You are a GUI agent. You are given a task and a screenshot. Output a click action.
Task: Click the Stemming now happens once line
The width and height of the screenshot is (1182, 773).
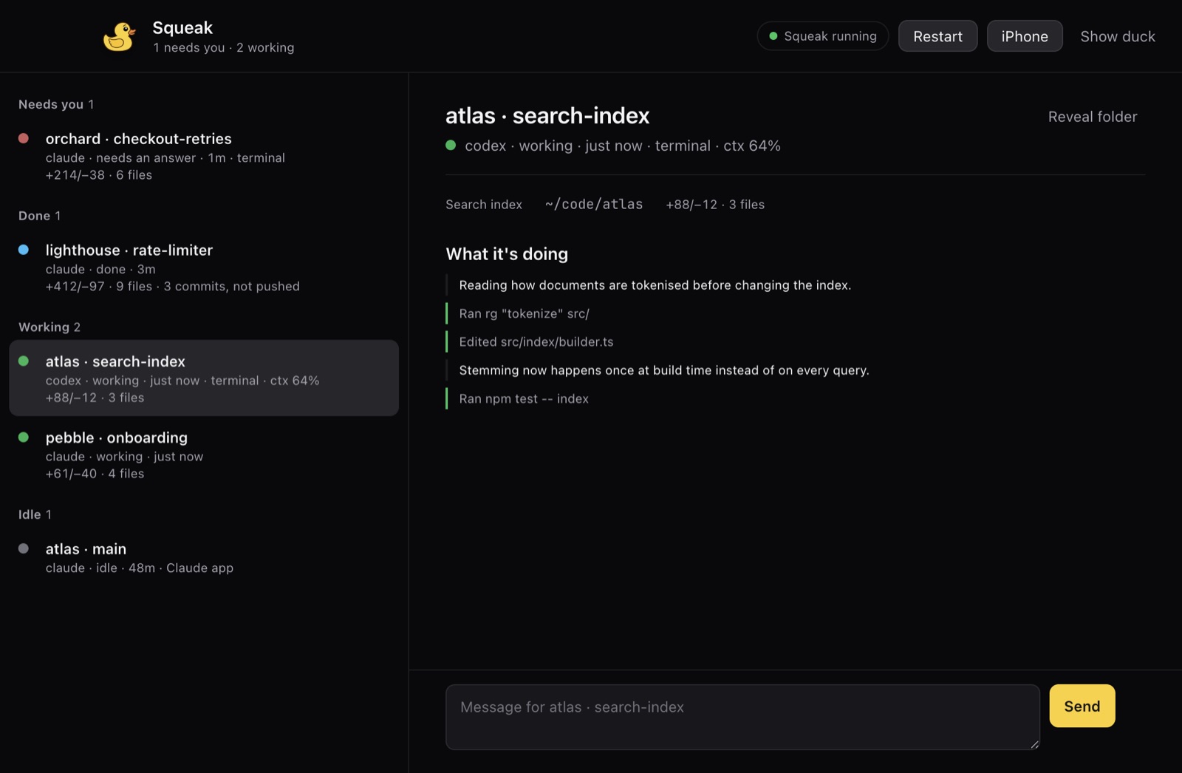(664, 370)
